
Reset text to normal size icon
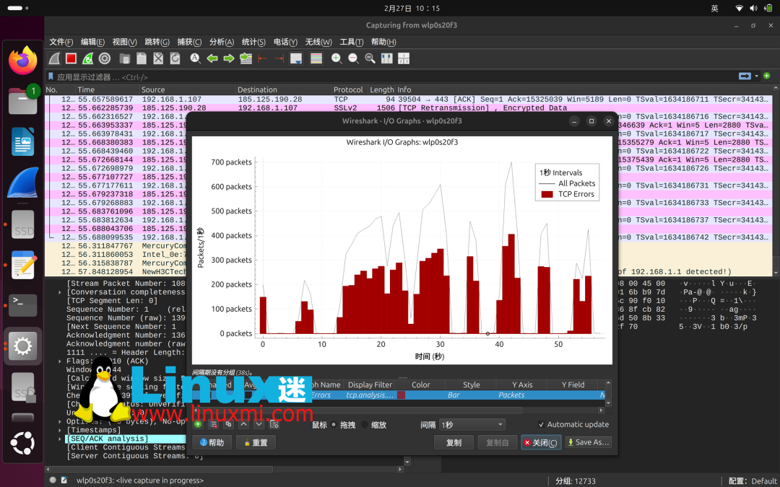pos(370,58)
